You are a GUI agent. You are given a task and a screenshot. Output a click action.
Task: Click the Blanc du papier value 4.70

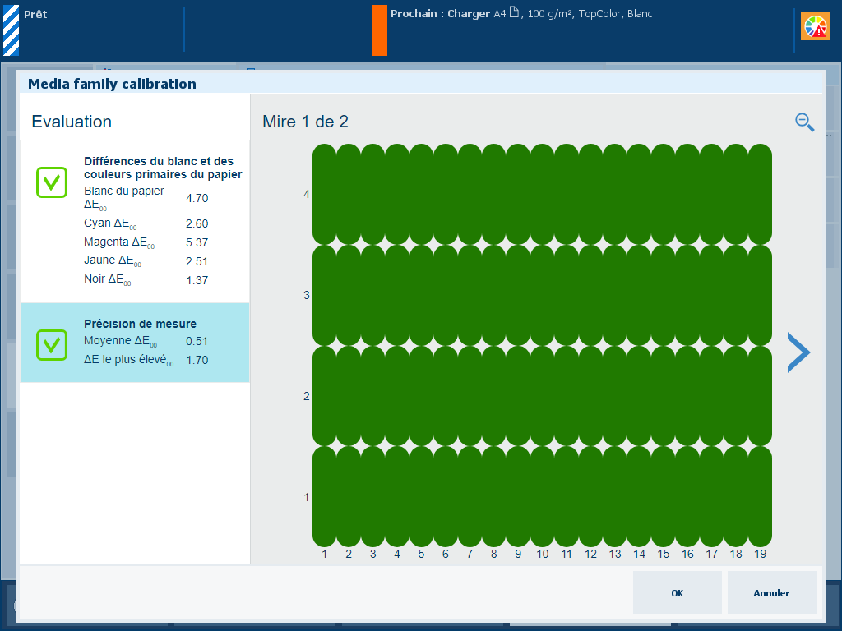point(197,198)
